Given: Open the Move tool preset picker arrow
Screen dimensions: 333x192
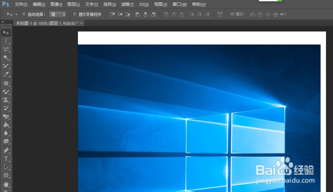Looking at the screenshot, I should click(16, 14).
